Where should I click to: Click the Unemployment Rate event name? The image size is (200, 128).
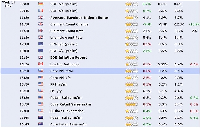click(66, 38)
